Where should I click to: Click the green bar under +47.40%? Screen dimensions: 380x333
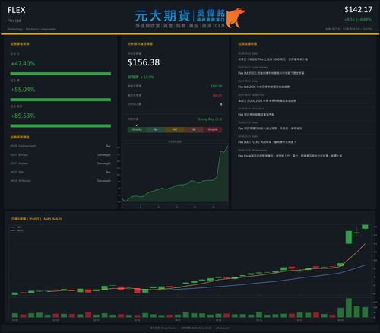(61, 74)
